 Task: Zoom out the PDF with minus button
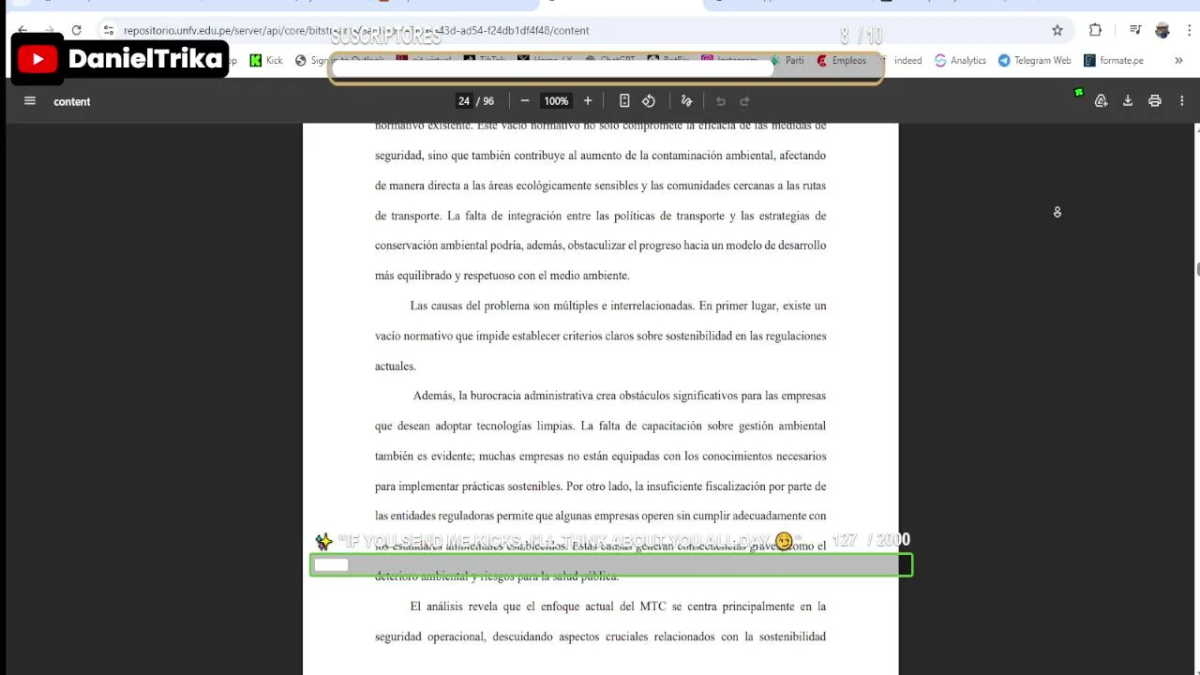[525, 101]
